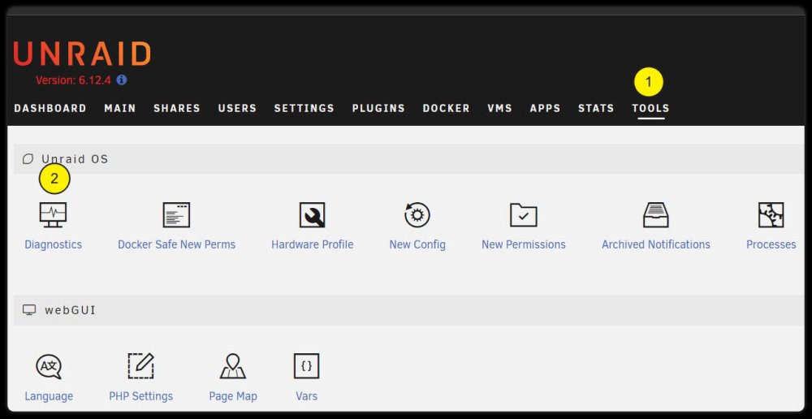The image size is (812, 419).
Task: Open the Diagnostics monitor icon
Action: (x=53, y=215)
